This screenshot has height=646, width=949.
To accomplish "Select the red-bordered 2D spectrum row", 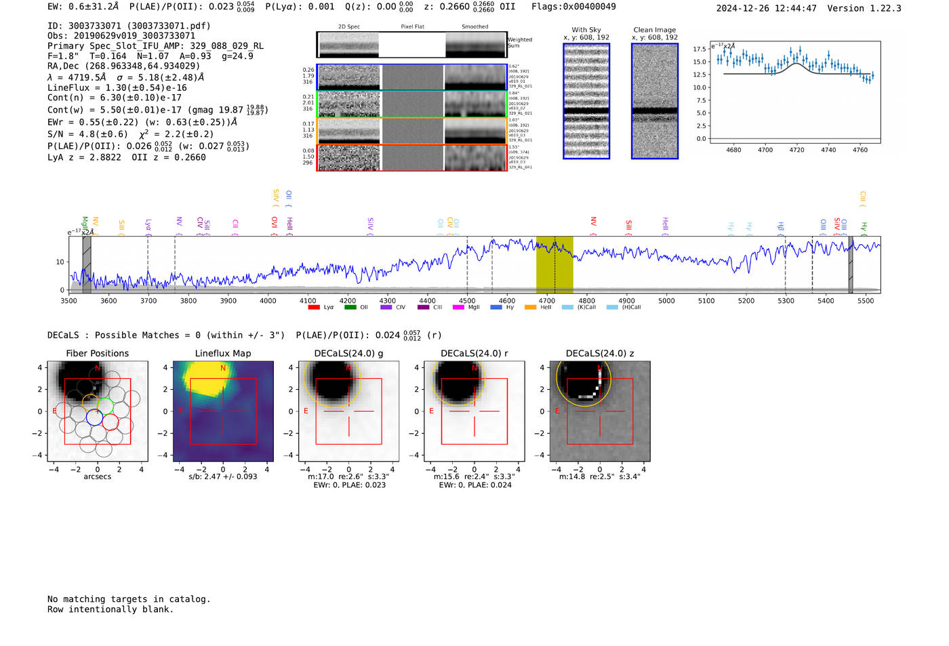I will (412, 157).
